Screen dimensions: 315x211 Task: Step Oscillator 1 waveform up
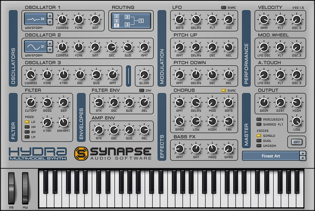click(50, 16)
